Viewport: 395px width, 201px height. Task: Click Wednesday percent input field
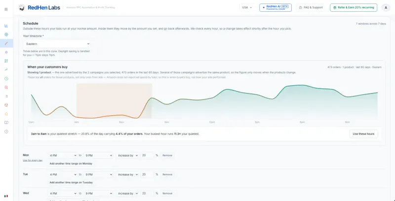point(147,194)
